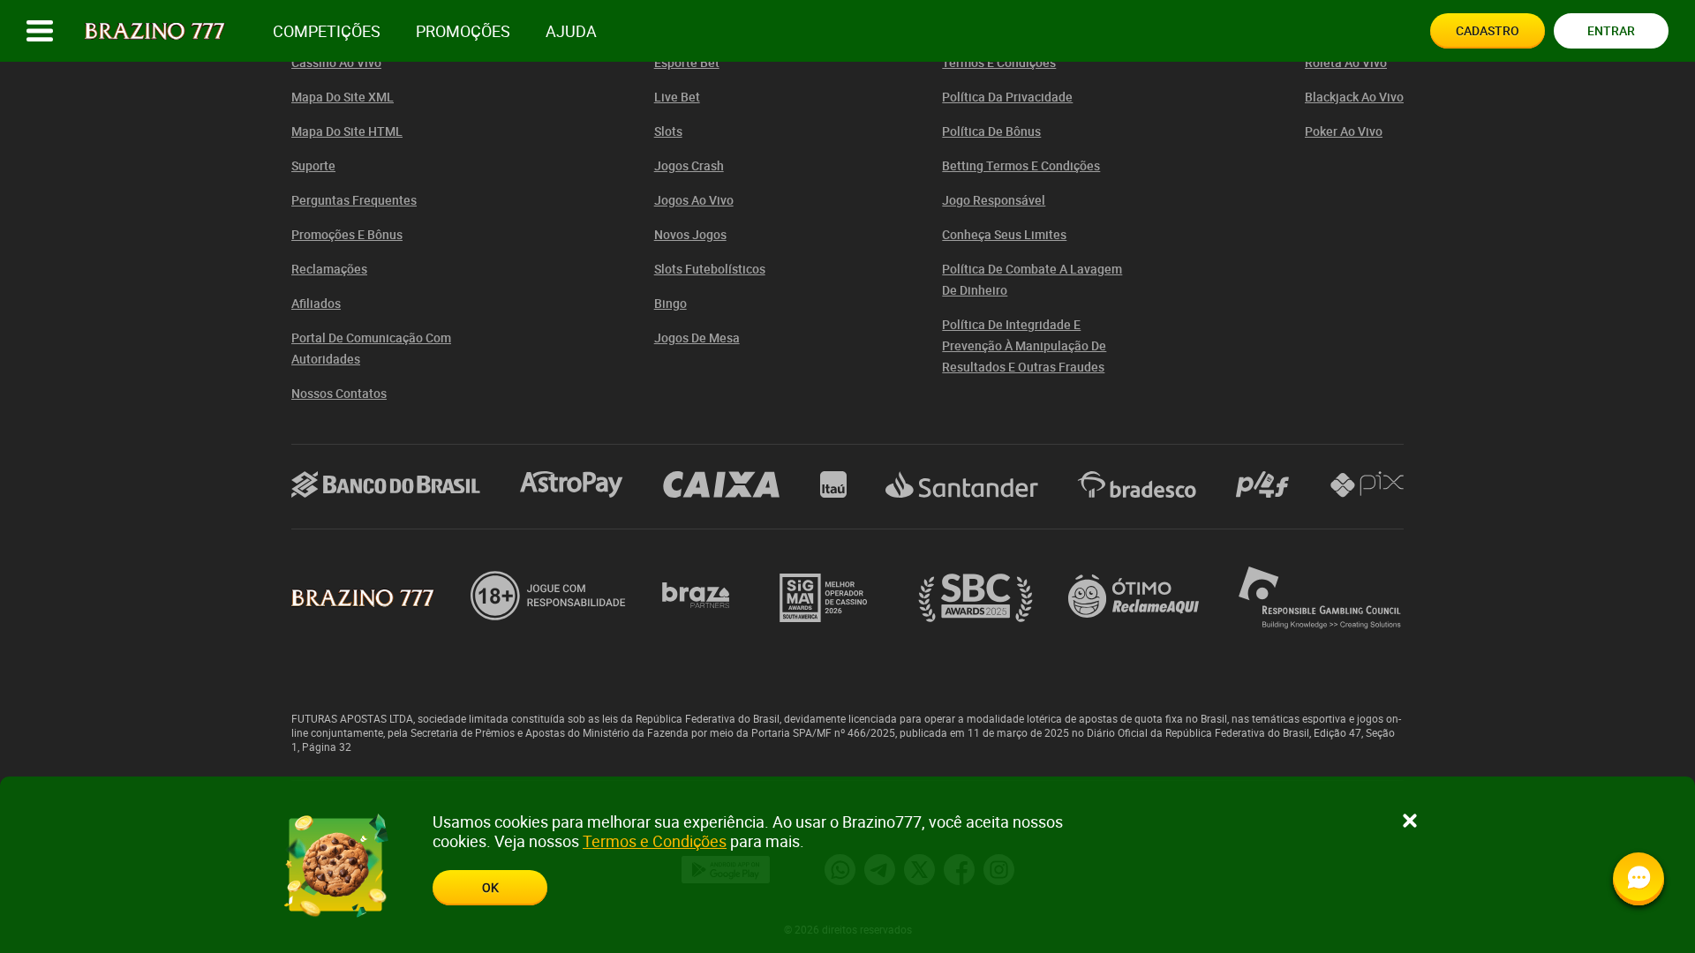
Task: Open the Competições menu
Action: [327, 31]
